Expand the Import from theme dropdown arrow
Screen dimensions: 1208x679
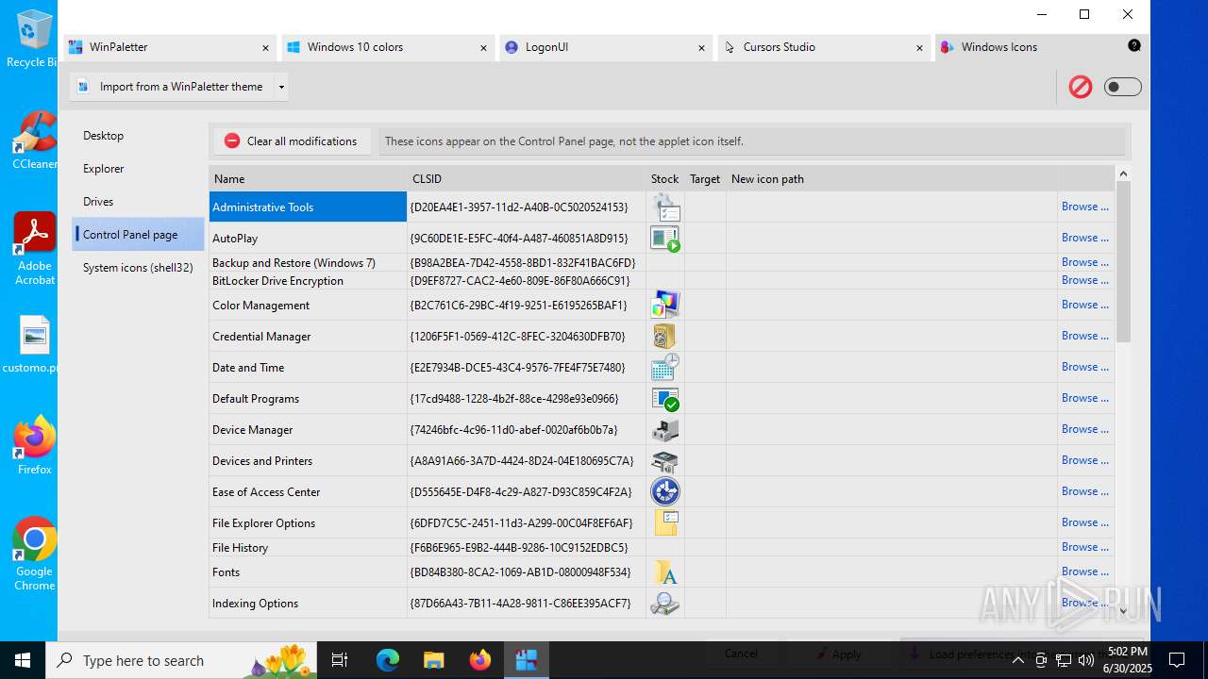[280, 87]
